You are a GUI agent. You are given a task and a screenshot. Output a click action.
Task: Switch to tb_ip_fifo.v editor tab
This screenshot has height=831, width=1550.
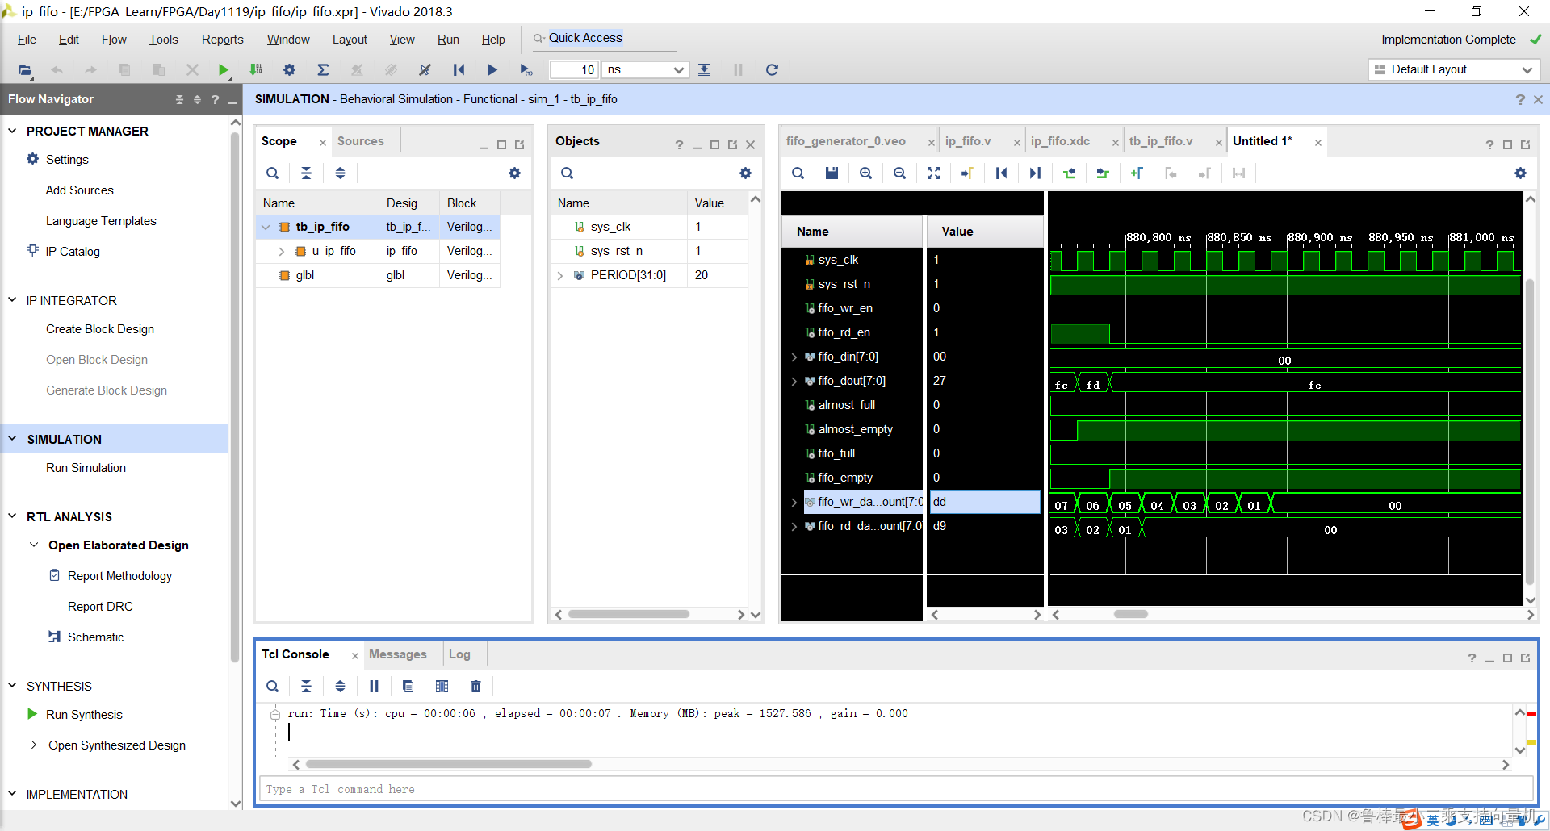point(1160,141)
